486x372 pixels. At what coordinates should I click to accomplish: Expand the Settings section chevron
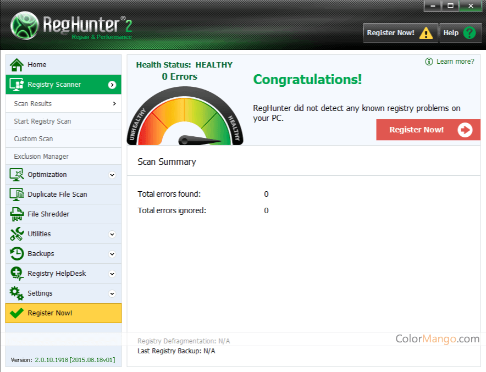click(112, 294)
